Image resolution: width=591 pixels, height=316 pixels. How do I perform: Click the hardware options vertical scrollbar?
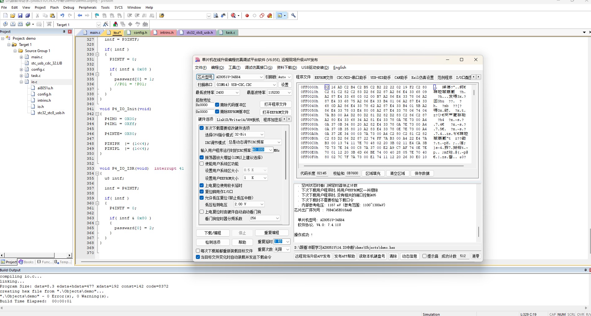coord(286,155)
